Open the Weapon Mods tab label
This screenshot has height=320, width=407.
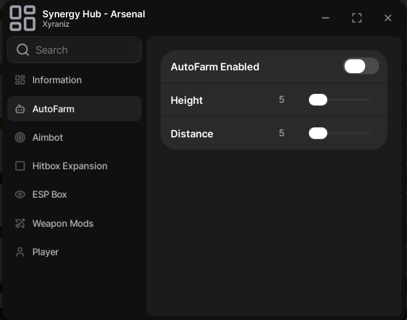63,223
